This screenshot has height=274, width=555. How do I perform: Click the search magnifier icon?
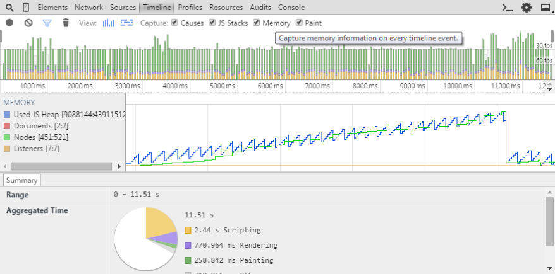pos(9,8)
